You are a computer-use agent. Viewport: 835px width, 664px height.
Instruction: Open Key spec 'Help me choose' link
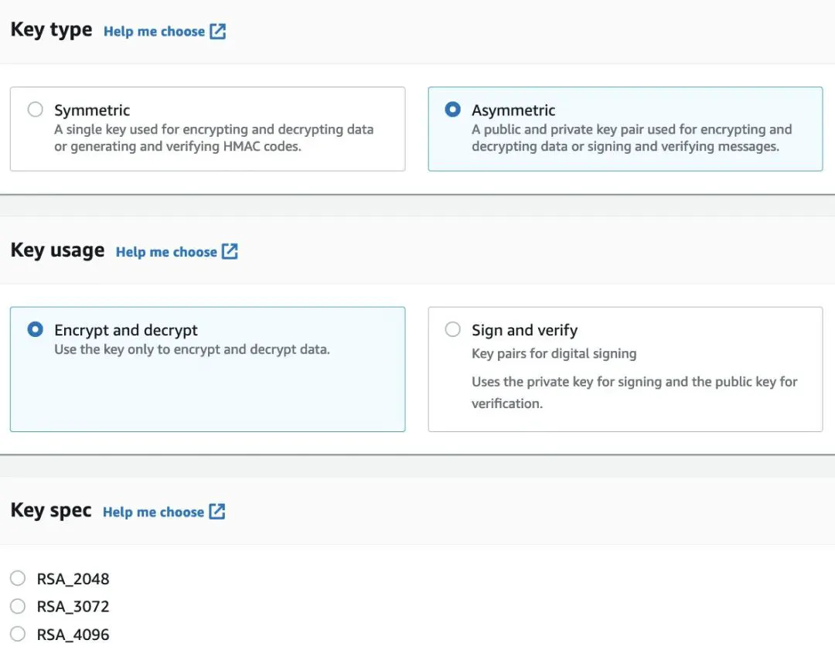pyautogui.click(x=153, y=512)
